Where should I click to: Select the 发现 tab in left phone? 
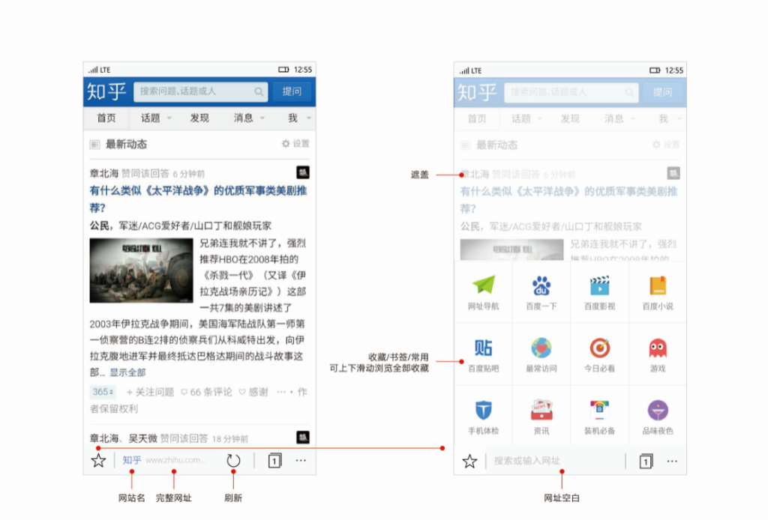(x=199, y=118)
